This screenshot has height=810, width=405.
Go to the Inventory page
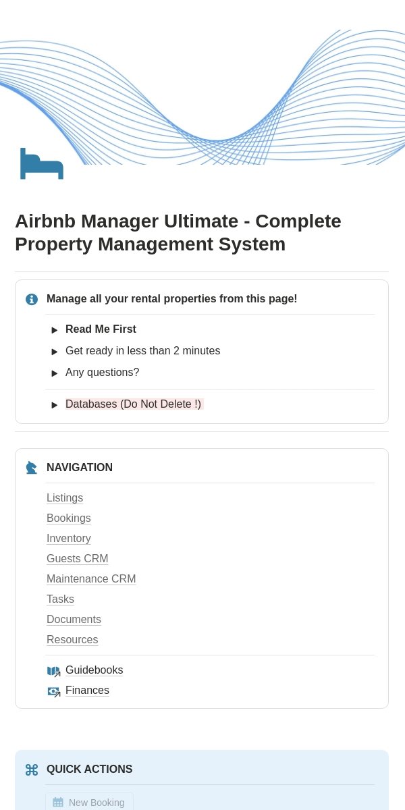[x=69, y=539]
